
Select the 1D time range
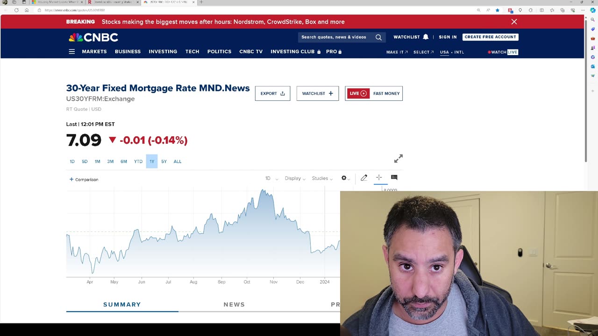(72, 161)
